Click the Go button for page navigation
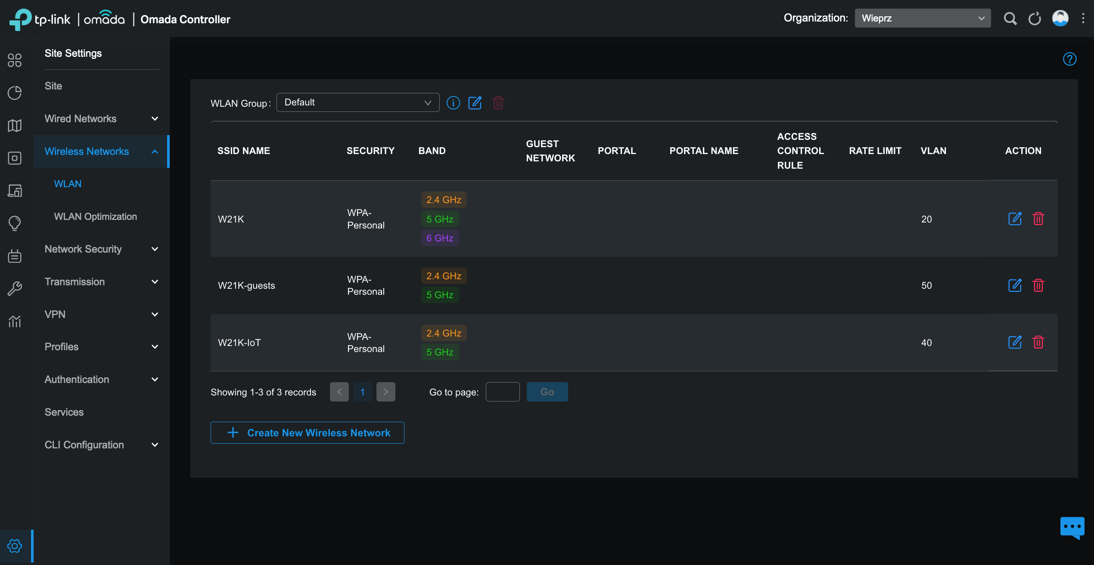This screenshot has height=565, width=1094. point(547,392)
